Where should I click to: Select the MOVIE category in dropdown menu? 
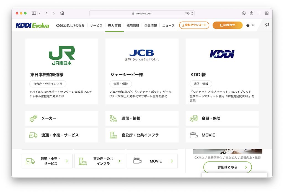[x=208, y=135]
